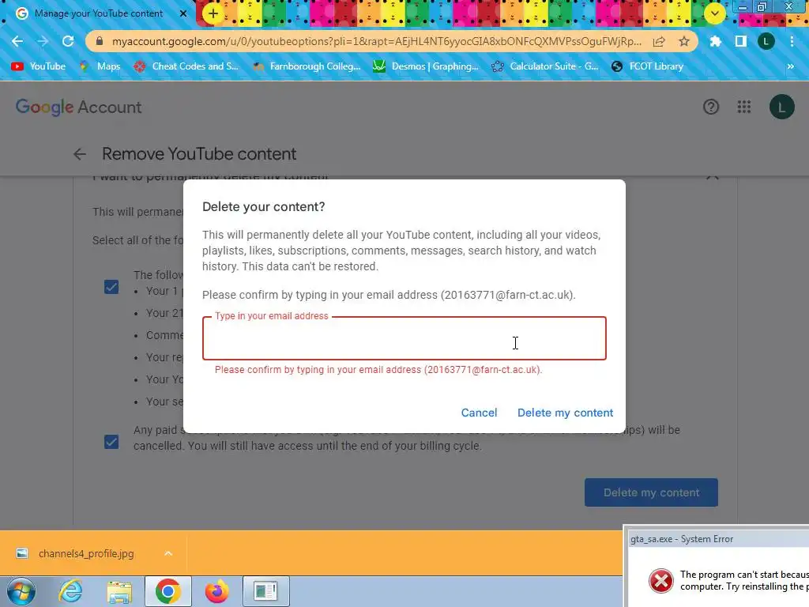Expand the channels4_profile.jpg download options arrow

pos(168,553)
